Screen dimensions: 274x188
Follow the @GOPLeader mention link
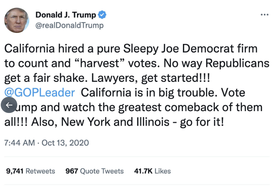coord(39,92)
